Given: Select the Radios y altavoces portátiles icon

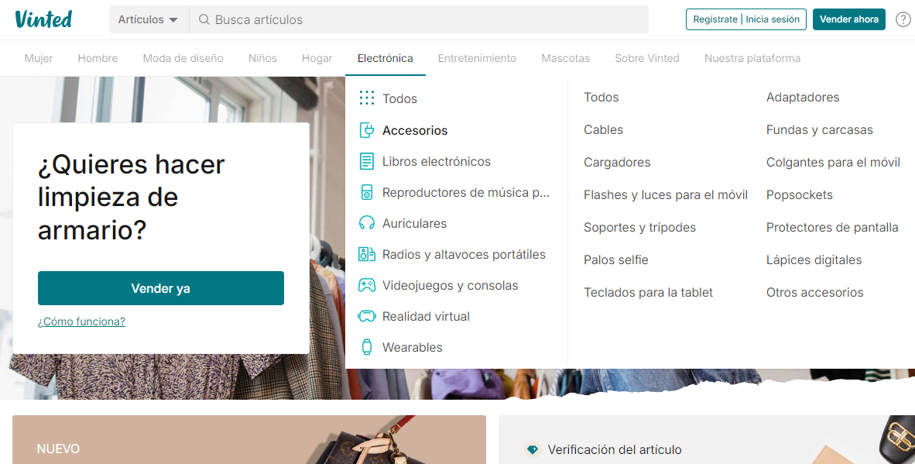Looking at the screenshot, I should click(366, 254).
